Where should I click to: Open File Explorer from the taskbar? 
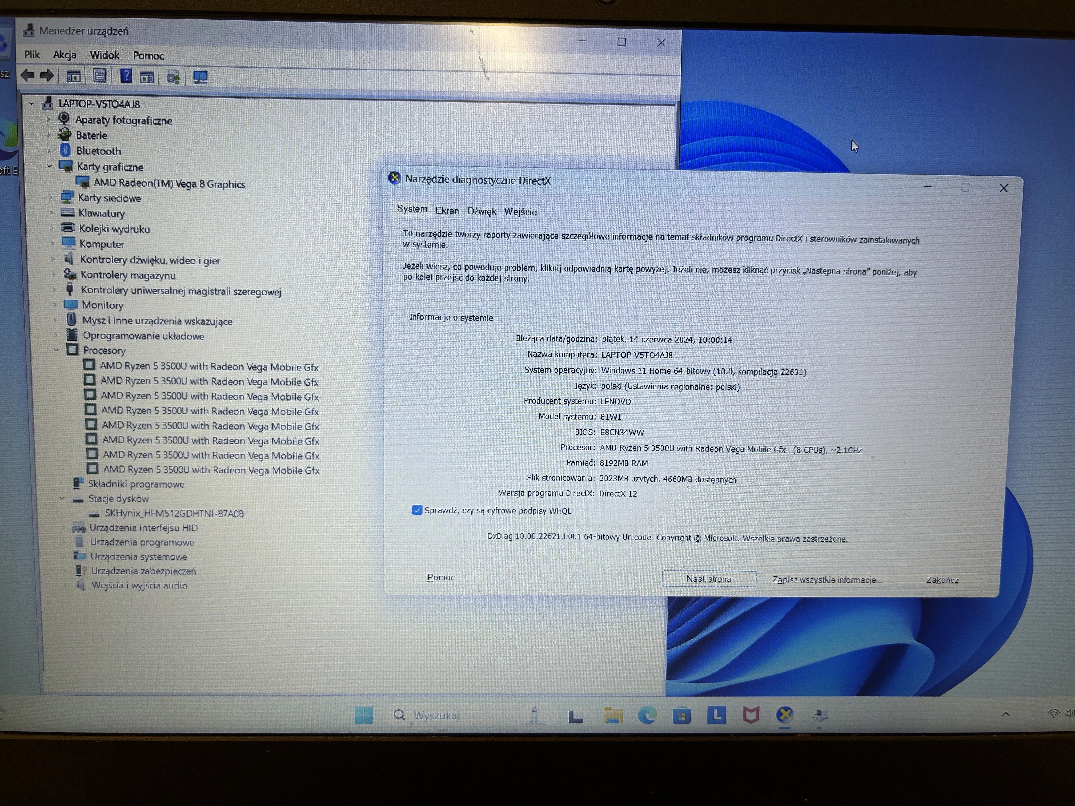tap(613, 715)
